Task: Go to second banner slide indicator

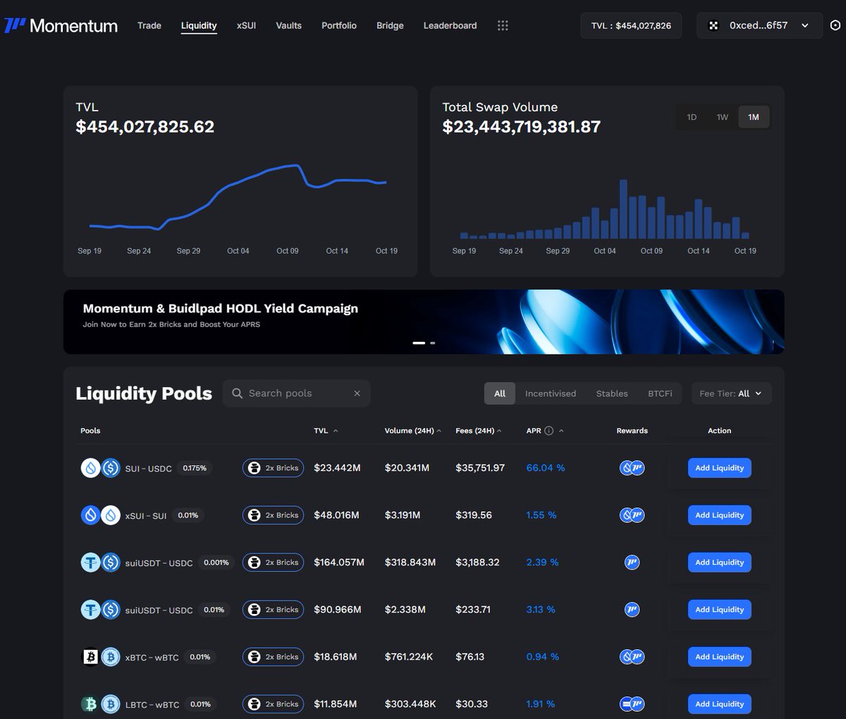Action: (x=432, y=343)
